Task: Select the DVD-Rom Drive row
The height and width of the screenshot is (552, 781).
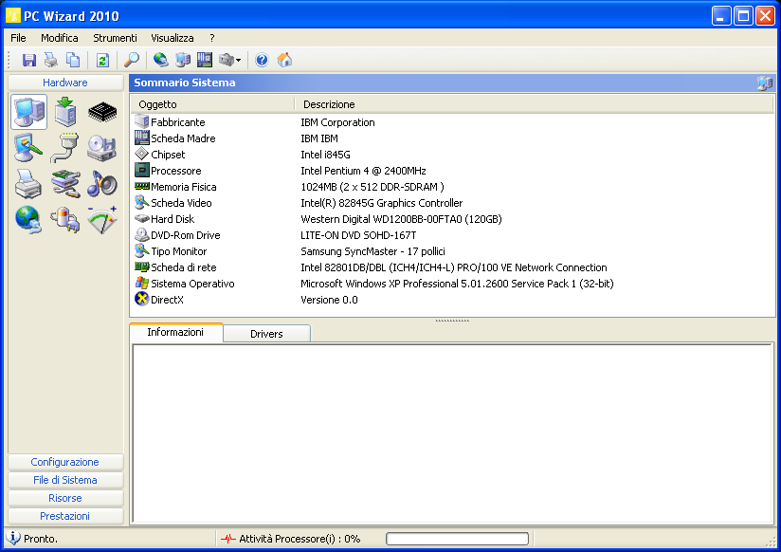Action: click(x=453, y=235)
